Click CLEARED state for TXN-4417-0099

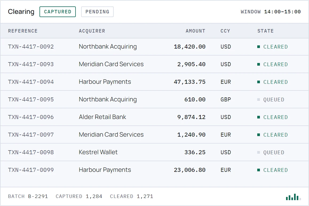[x=272, y=170]
